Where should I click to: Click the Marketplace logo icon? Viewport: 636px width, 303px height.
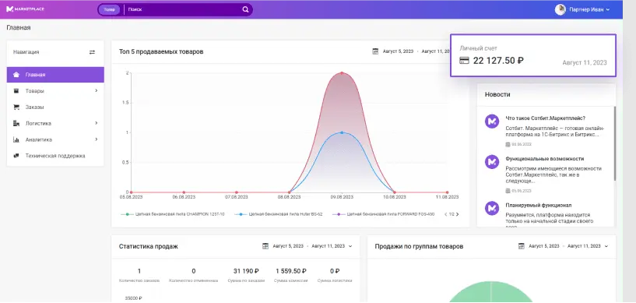click(10, 9)
